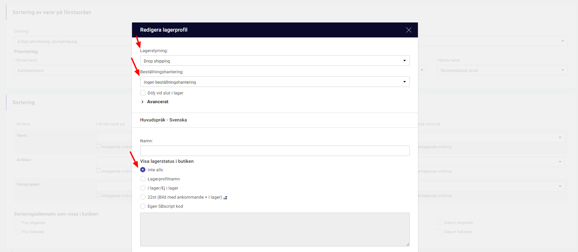This screenshot has width=578, height=252.
Task: Click the icon beside 22st option
Action: (x=225, y=197)
